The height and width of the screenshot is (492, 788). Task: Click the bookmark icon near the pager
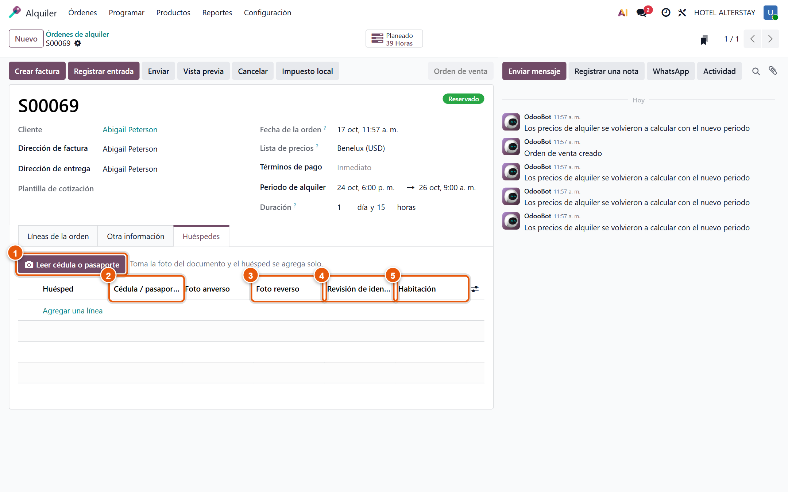(x=704, y=39)
